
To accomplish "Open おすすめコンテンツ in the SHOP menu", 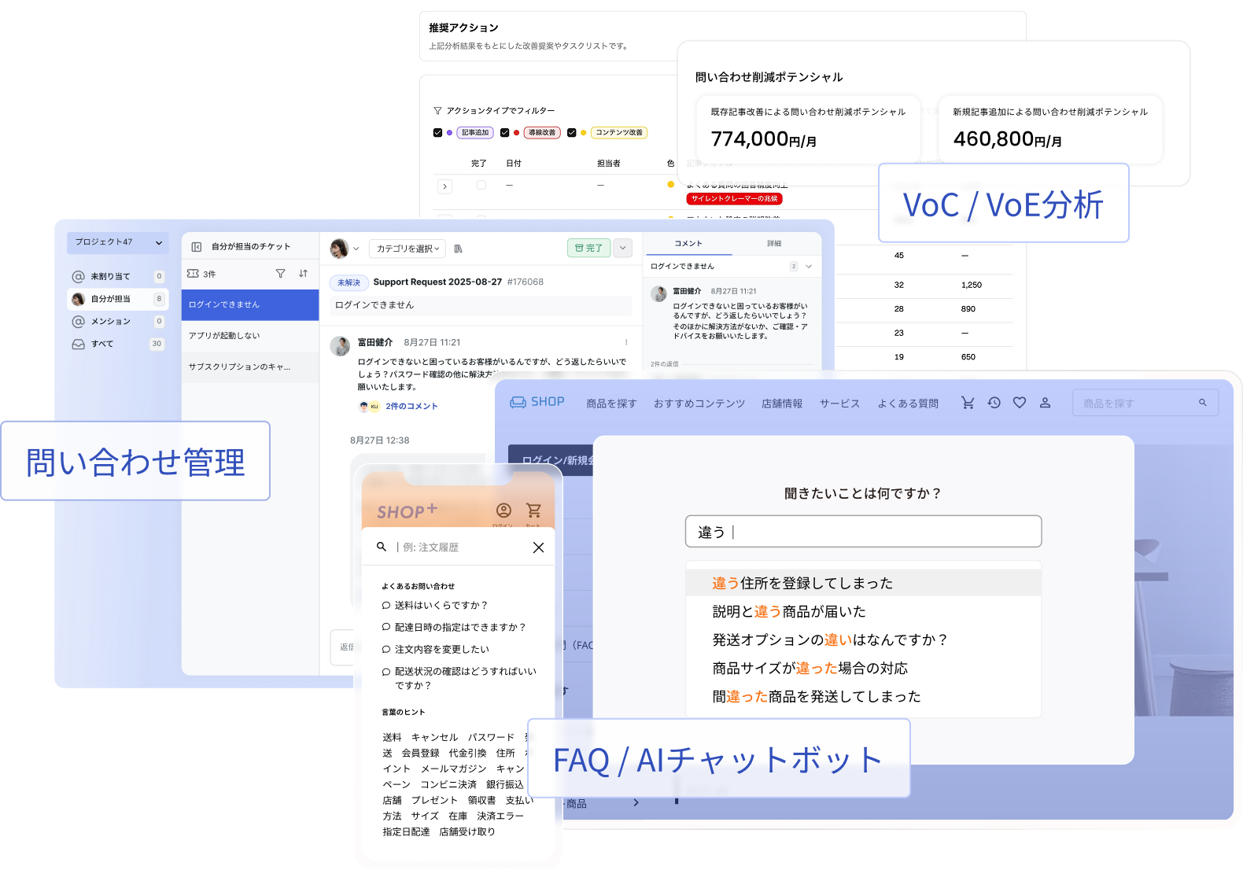I will [699, 404].
